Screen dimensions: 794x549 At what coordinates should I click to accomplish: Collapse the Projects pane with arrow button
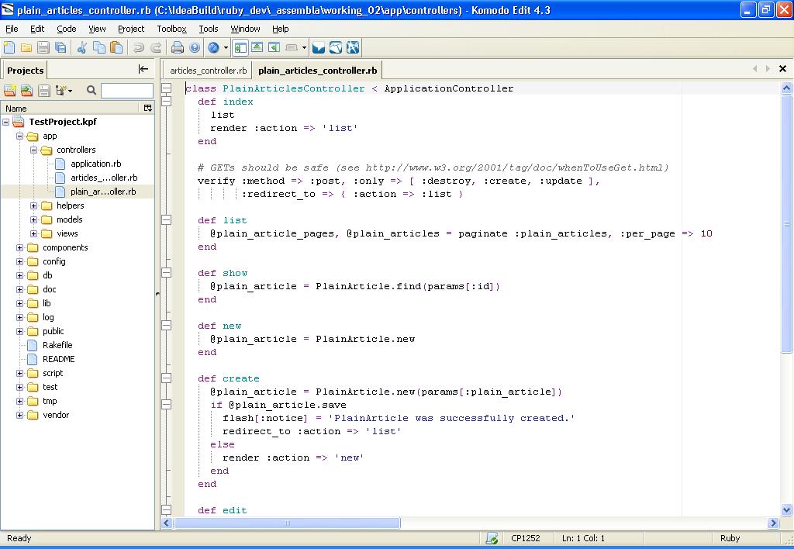click(143, 69)
